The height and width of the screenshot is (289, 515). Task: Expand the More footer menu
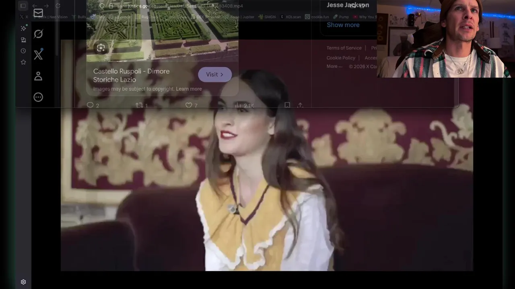(334, 66)
